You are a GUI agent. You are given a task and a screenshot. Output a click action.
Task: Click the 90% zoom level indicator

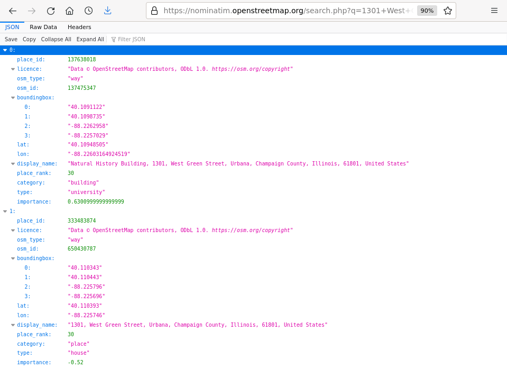(x=427, y=11)
